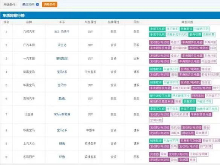Open the 汉兰达 car series link
Viewport: 220px width, 165px height.
pyautogui.click(x=62, y=45)
